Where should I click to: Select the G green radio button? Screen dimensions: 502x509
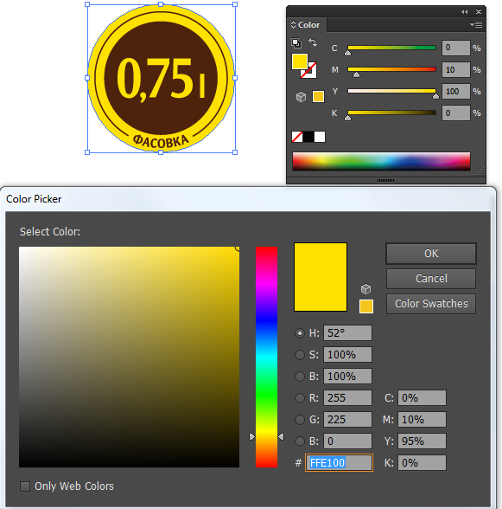[300, 420]
